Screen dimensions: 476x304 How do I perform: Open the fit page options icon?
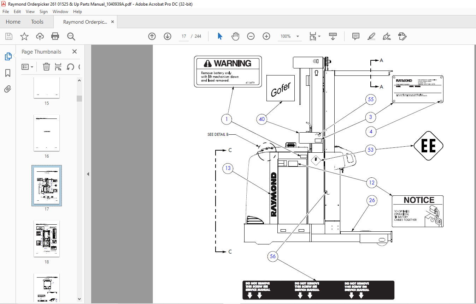click(313, 36)
